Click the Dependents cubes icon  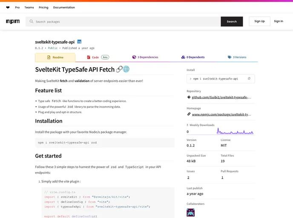(183, 57)
